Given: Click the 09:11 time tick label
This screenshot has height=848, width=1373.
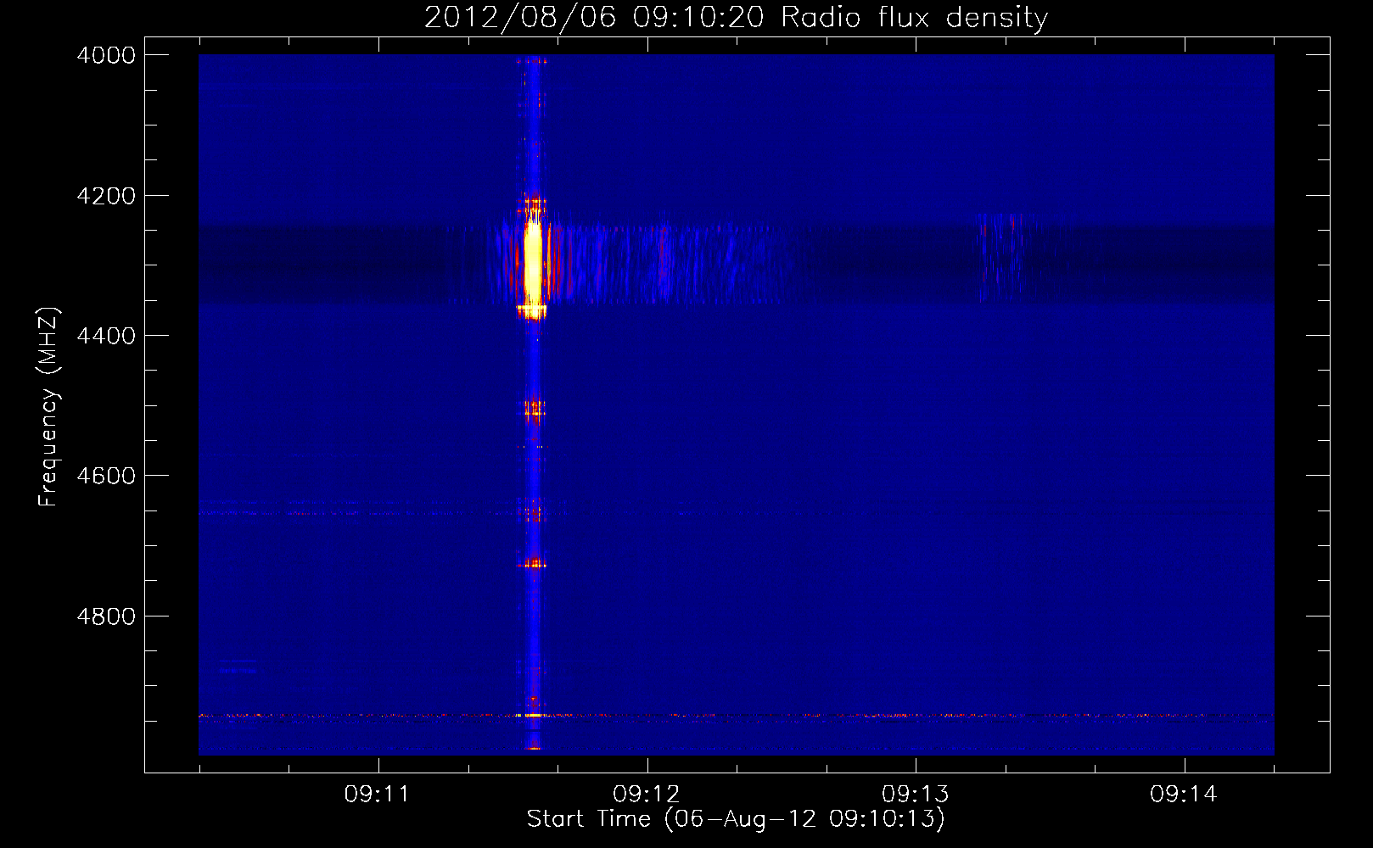Looking at the screenshot, I should pos(377,795).
